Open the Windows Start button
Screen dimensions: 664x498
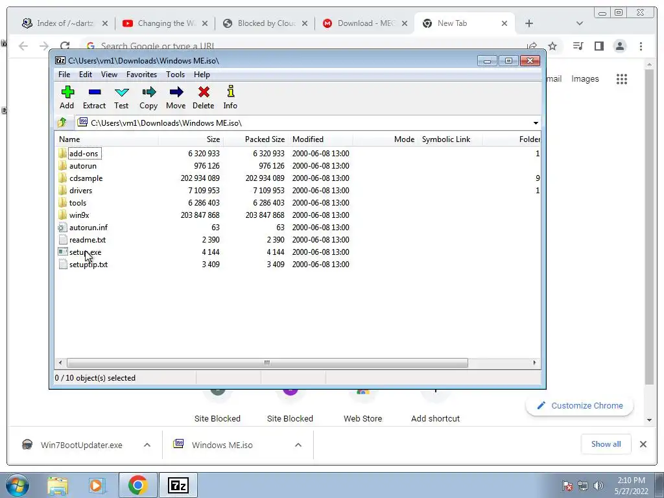tap(18, 485)
